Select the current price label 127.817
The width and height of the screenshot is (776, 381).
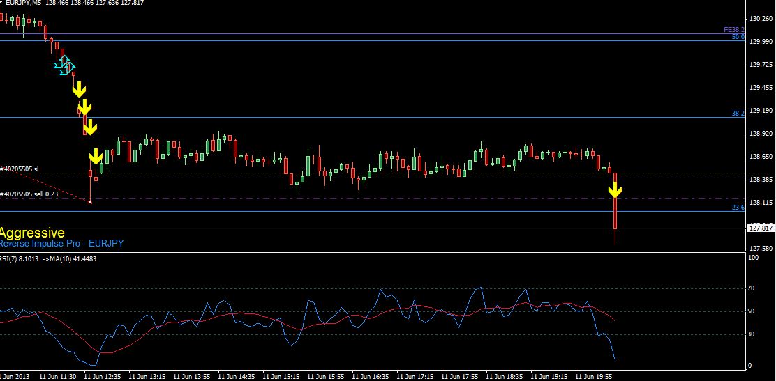761,228
